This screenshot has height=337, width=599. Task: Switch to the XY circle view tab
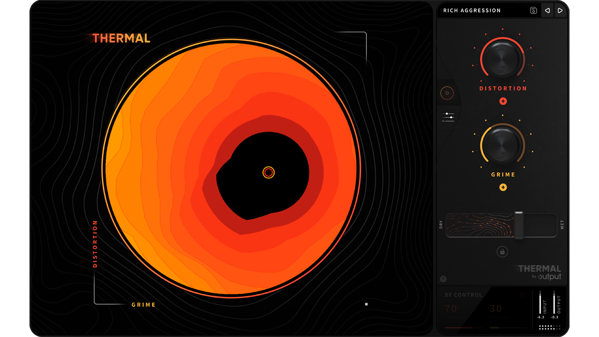[447, 93]
